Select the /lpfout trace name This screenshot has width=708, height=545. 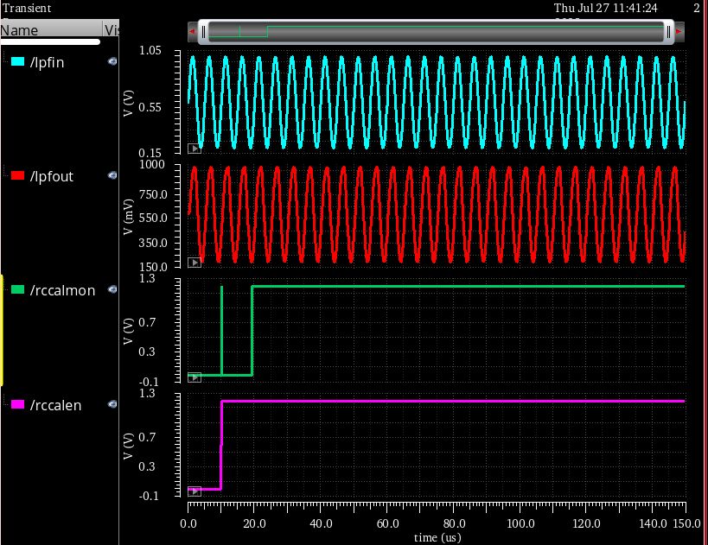[52, 176]
